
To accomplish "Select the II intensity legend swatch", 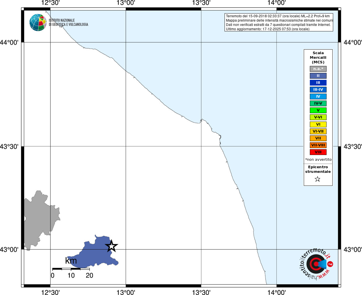I will (318, 76).
